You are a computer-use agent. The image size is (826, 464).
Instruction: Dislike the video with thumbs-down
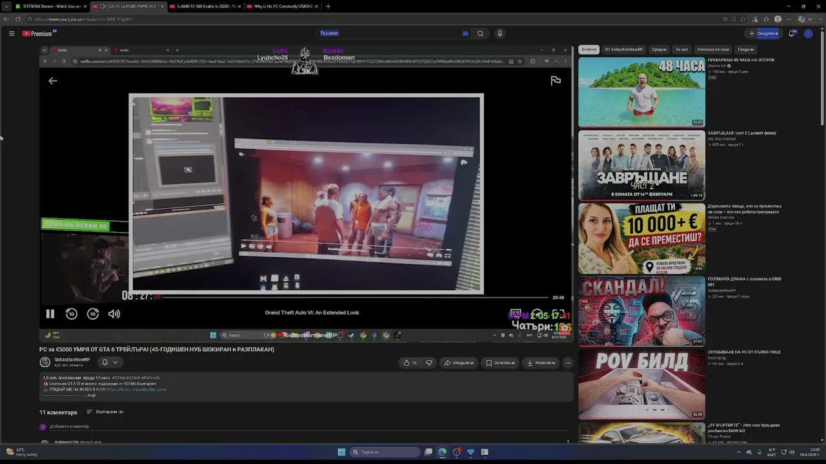428,363
